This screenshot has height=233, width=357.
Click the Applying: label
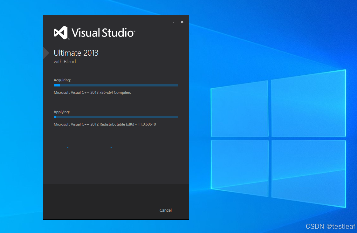tap(61, 112)
